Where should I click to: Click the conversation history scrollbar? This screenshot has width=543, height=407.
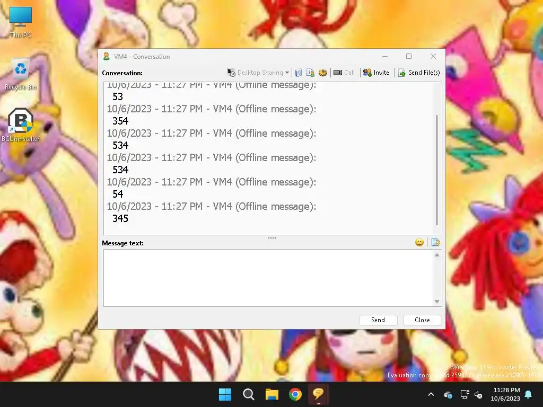(x=437, y=170)
